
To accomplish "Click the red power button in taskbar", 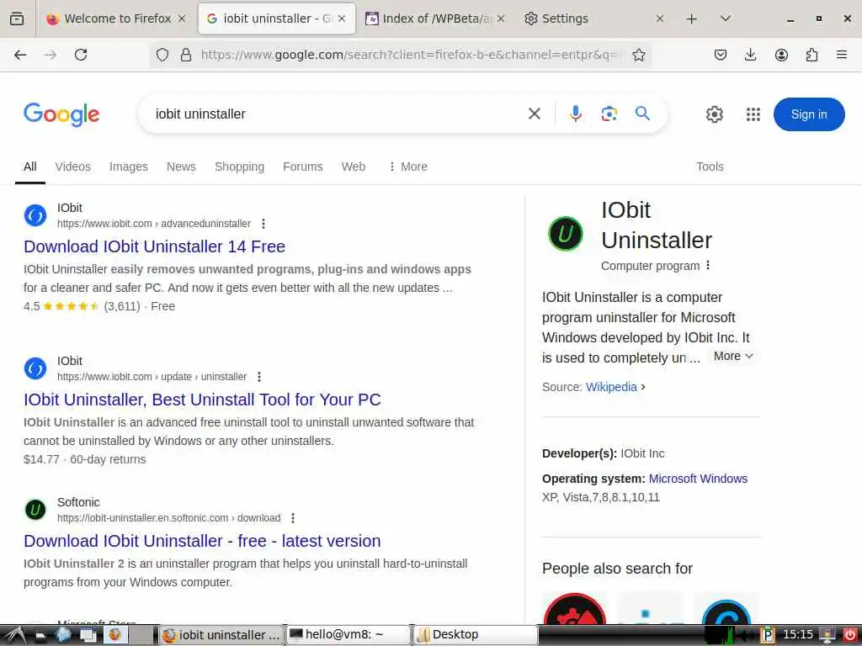I will click(x=849, y=635).
